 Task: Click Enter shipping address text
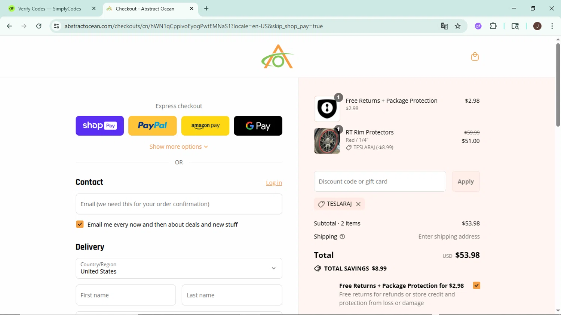(449, 237)
